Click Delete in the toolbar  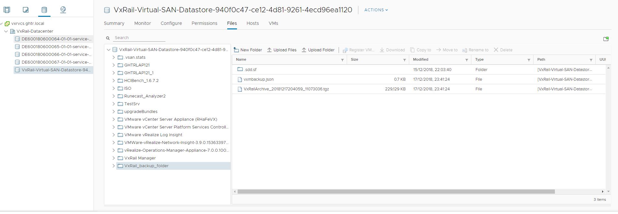(x=503, y=50)
